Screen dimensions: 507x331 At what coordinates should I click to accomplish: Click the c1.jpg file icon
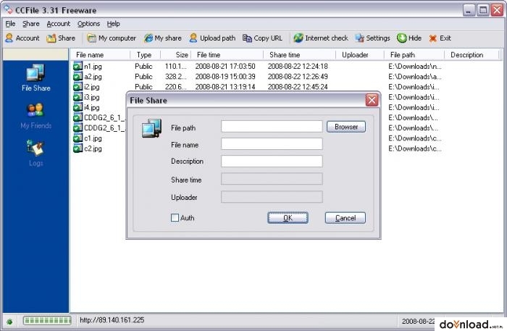tap(77, 138)
